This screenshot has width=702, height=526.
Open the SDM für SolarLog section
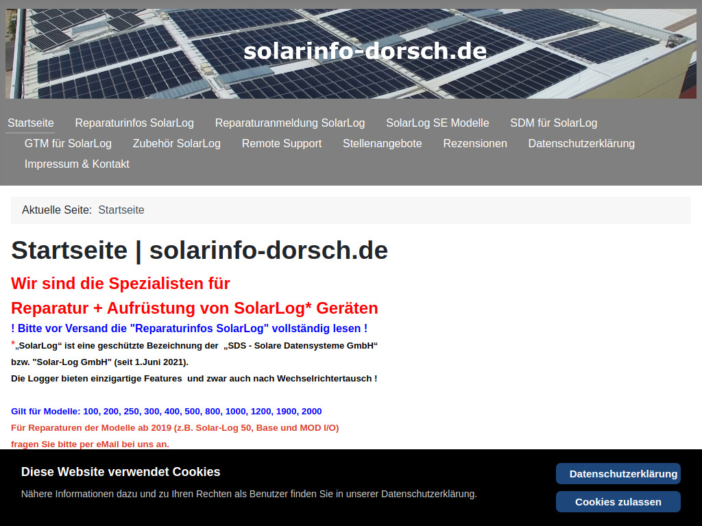point(553,123)
